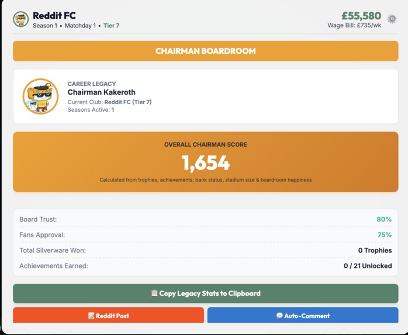
Task: Click the 1,654 overall chairman score
Action: [206, 163]
